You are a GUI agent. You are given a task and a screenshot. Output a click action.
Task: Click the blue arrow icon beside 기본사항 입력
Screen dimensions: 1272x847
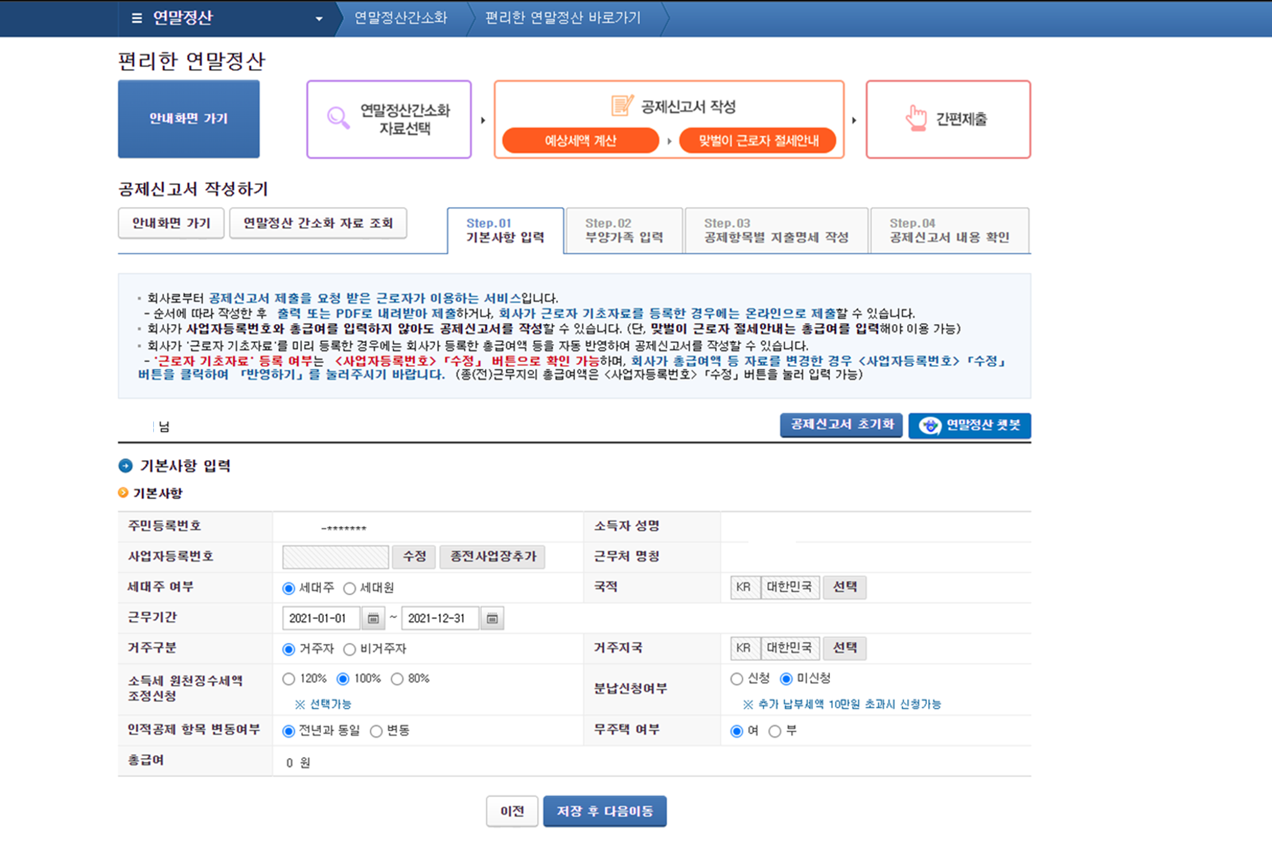[x=125, y=466]
